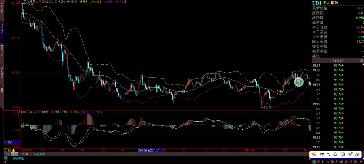Click 存为模板 to save template

point(39,154)
